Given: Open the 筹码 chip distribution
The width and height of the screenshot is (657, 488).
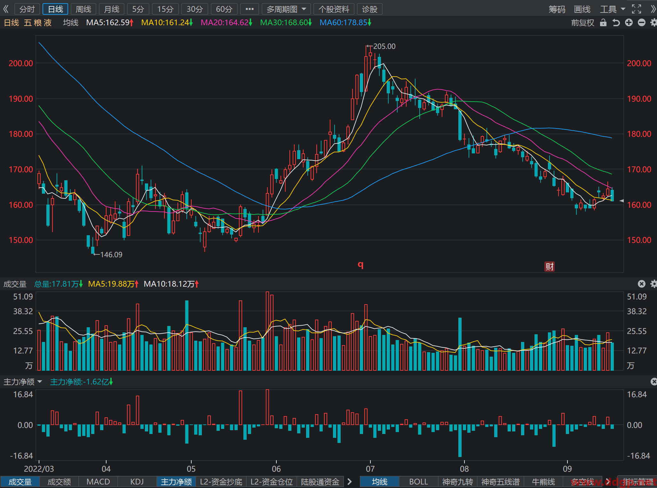Looking at the screenshot, I should click(557, 9).
